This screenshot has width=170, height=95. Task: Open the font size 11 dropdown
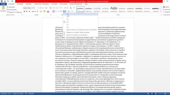(x=38, y=8)
